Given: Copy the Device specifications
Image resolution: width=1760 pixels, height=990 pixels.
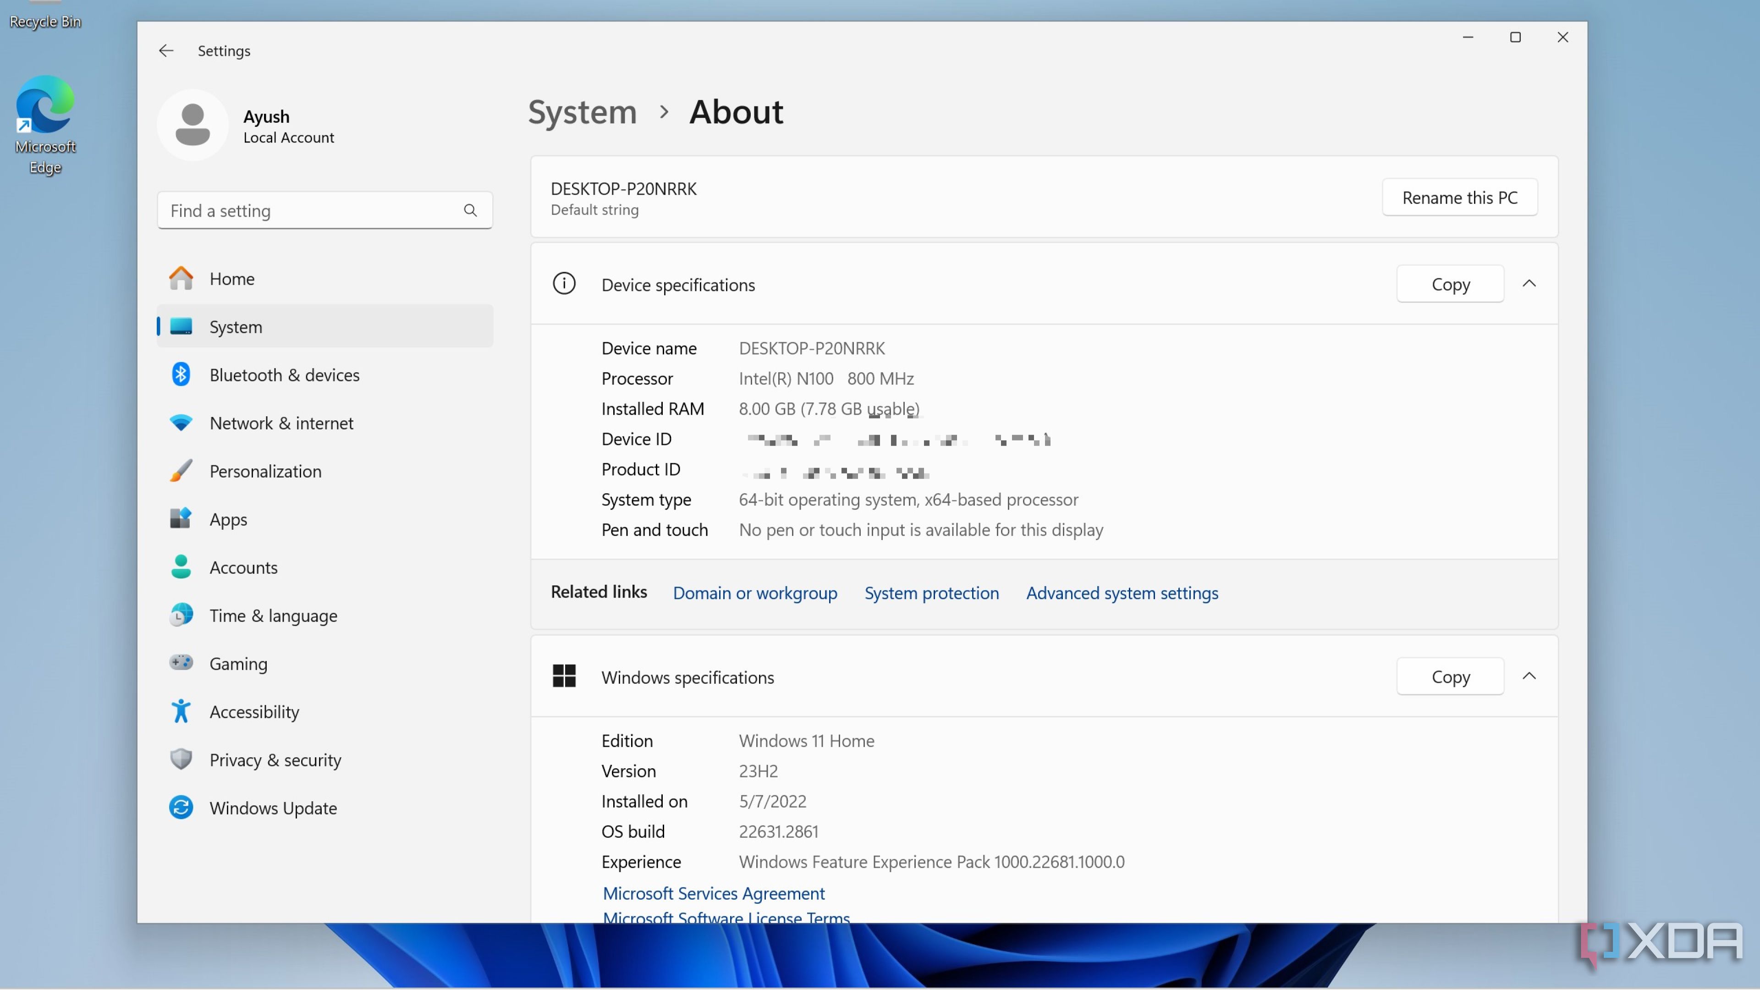Looking at the screenshot, I should click(x=1450, y=284).
